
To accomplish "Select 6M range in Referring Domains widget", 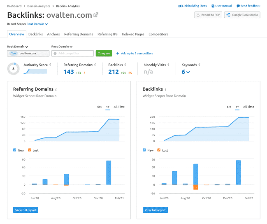I will (x=100, y=107).
